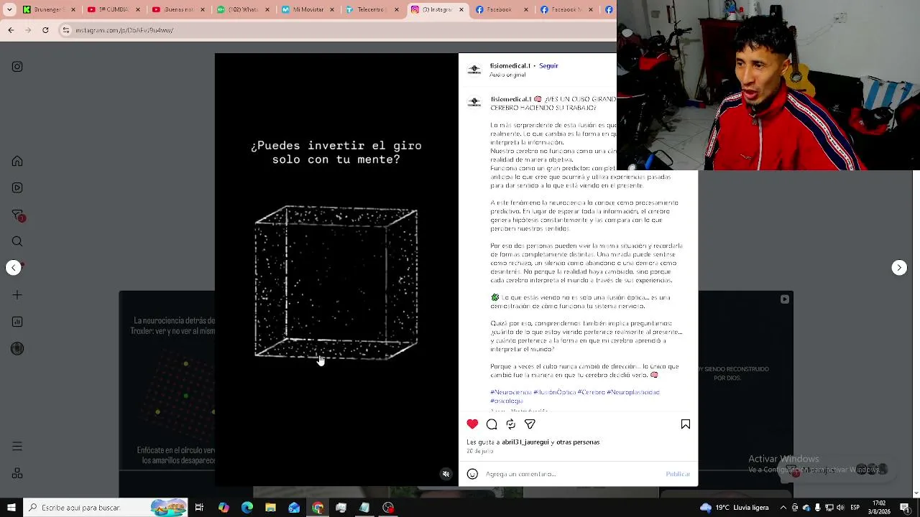Open notification center on taskbar

coord(905,508)
